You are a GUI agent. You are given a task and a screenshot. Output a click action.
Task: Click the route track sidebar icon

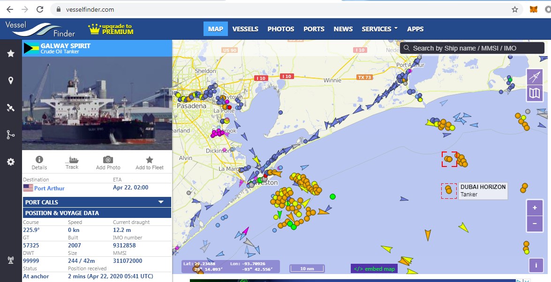[11, 135]
